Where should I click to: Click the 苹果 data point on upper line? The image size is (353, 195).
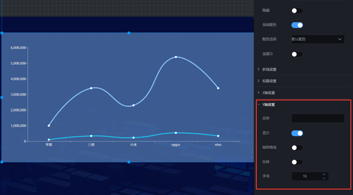pyautogui.click(x=49, y=125)
